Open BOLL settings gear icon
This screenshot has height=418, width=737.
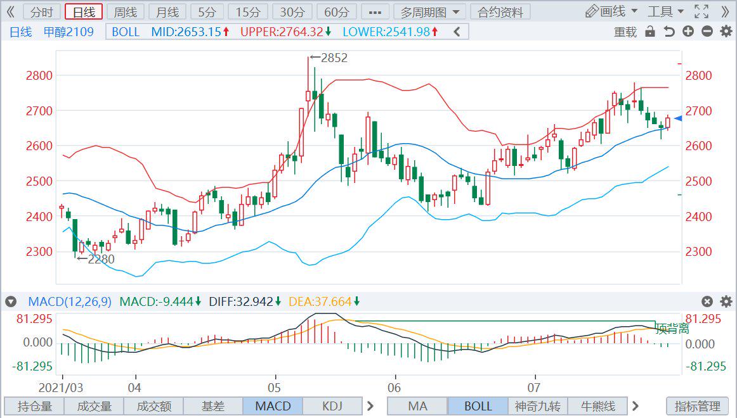(x=726, y=32)
